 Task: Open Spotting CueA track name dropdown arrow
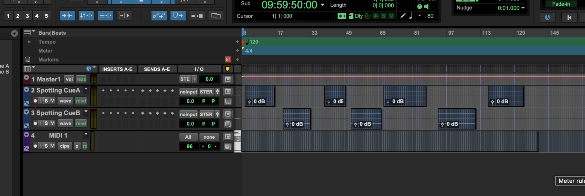(x=86, y=89)
